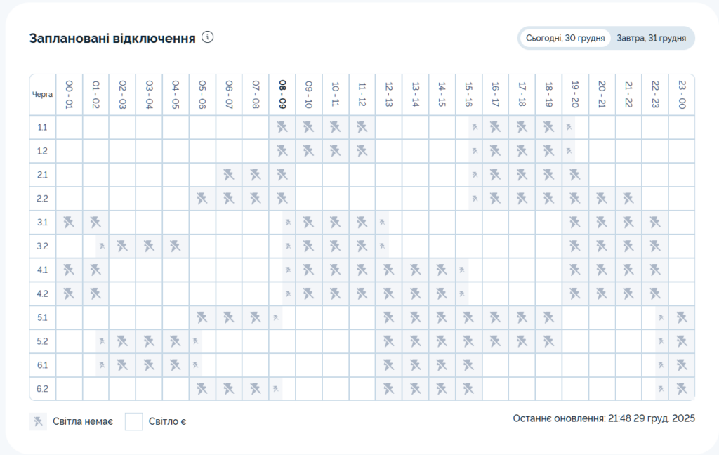Click the Світла немає legend icon
The height and width of the screenshot is (455, 719).
38,421
